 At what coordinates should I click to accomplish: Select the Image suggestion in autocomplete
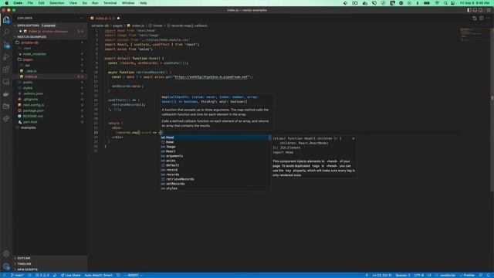coord(215,147)
